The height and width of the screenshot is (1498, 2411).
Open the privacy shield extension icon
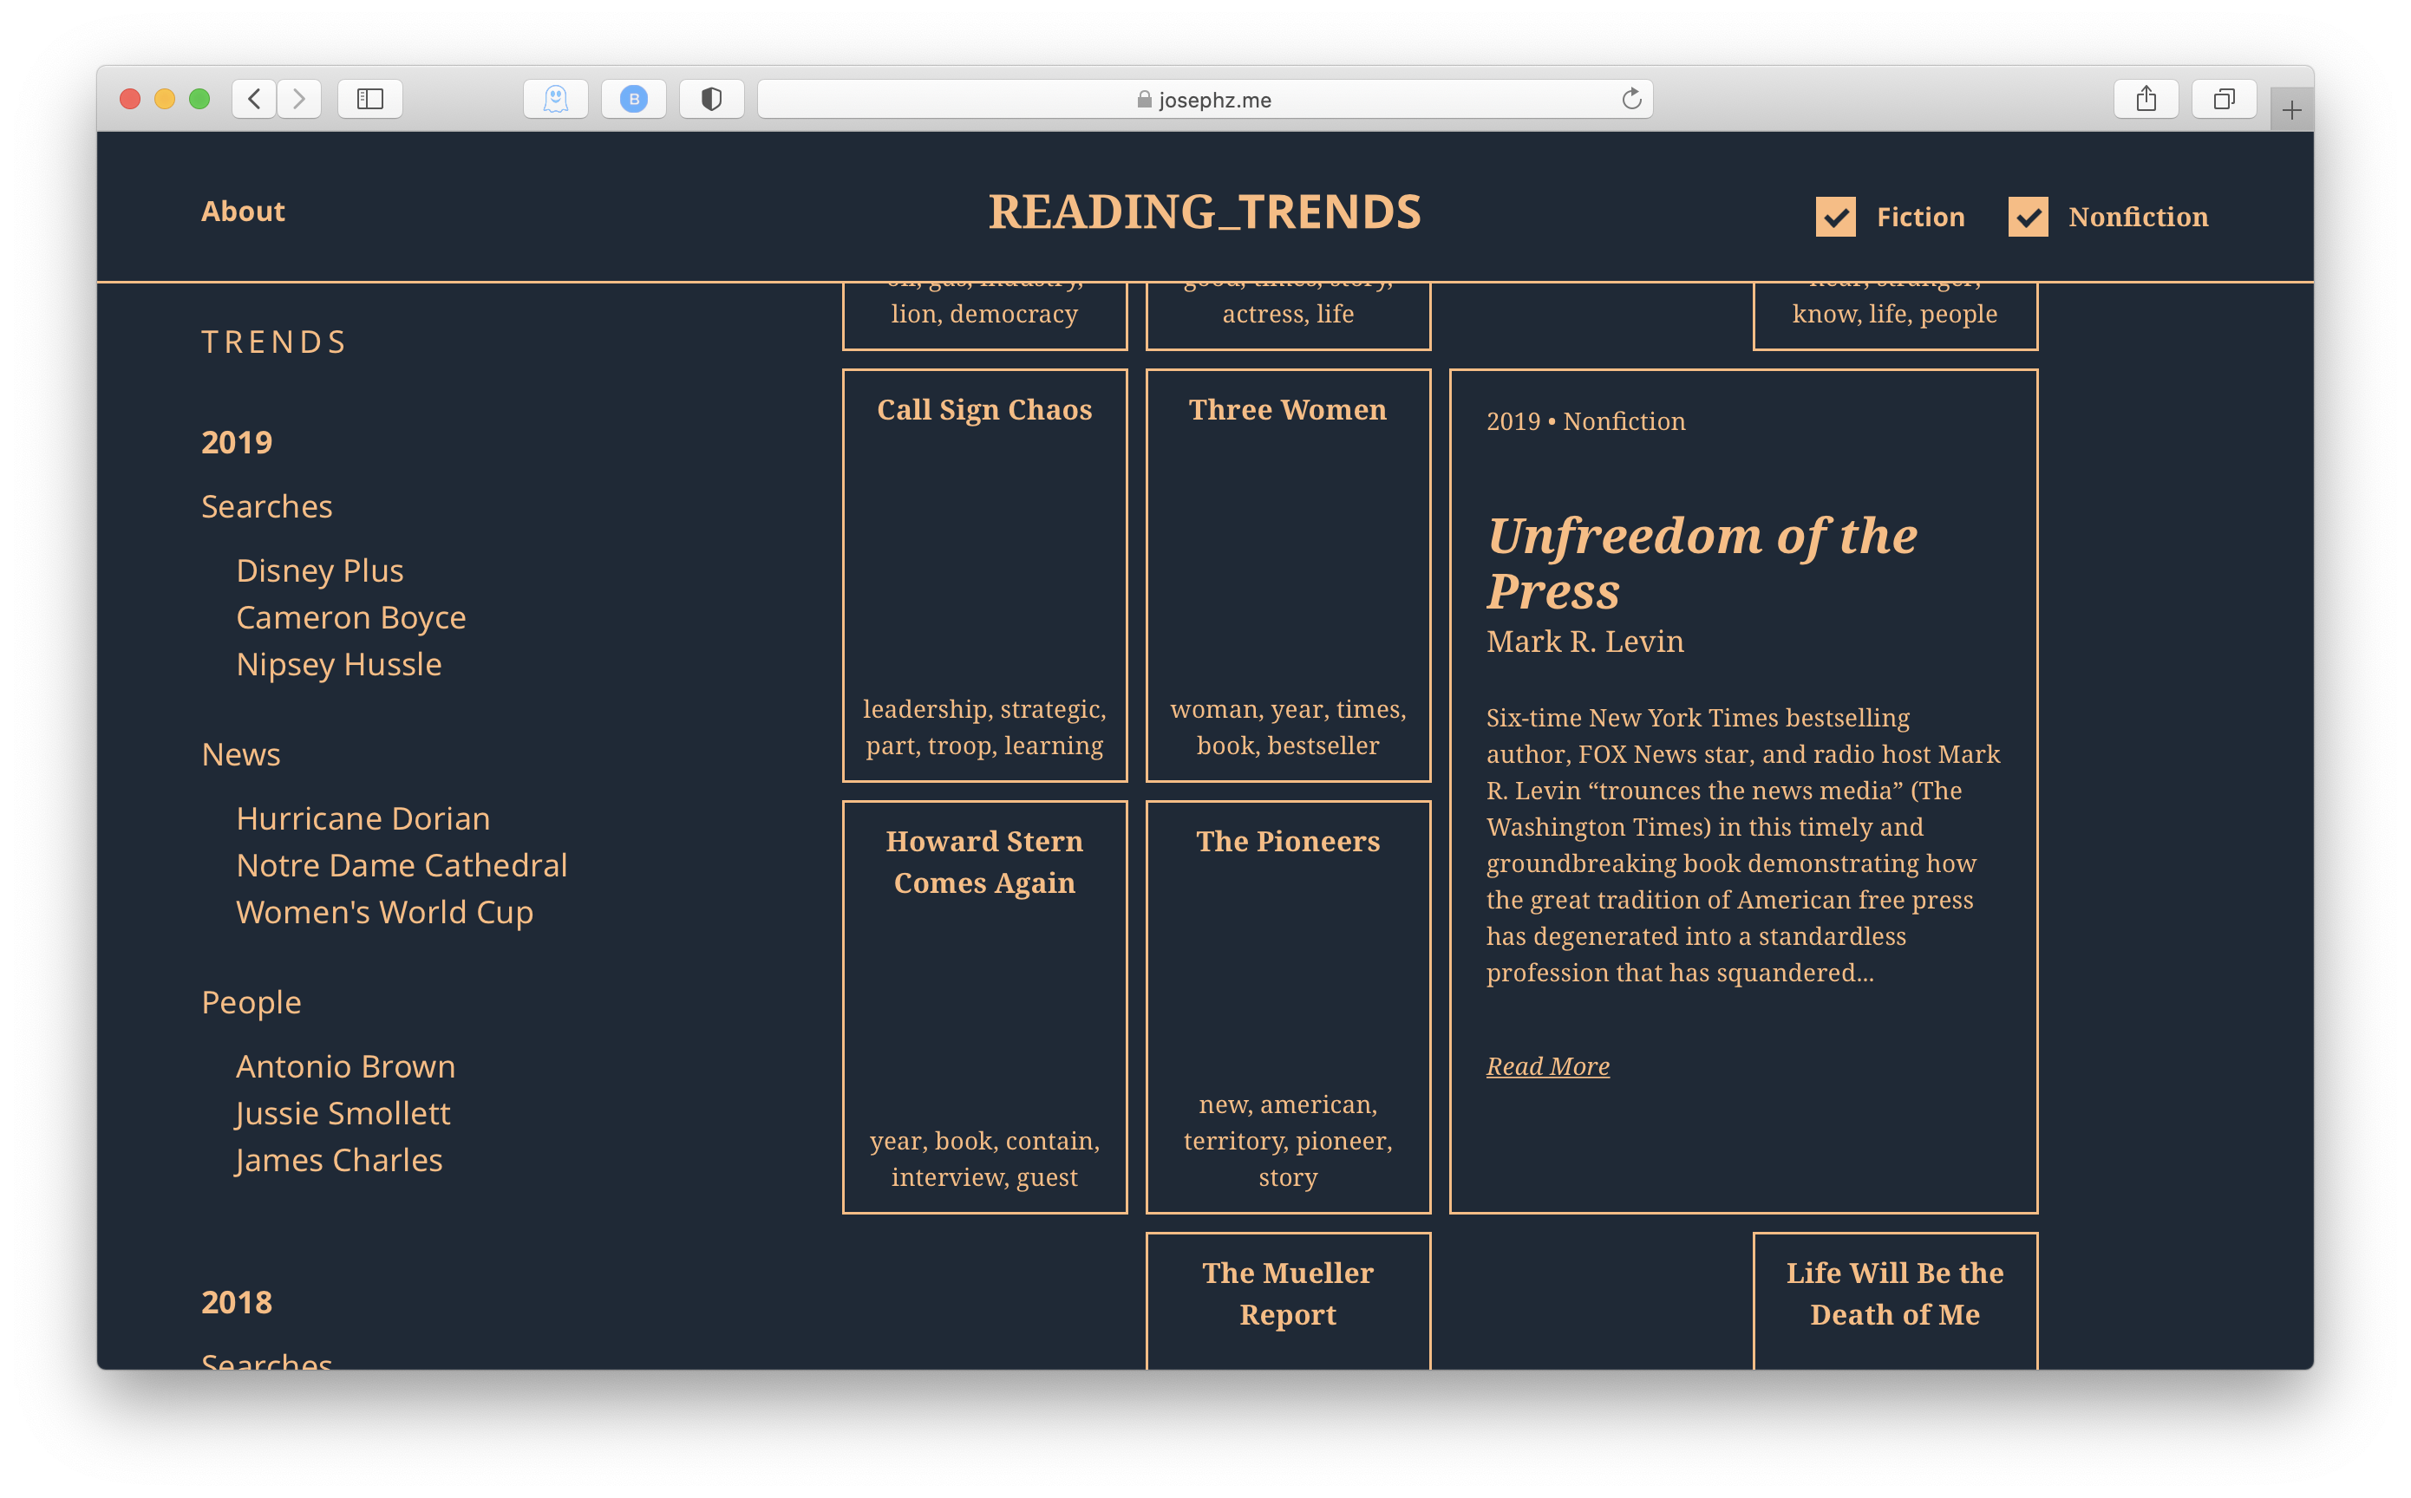[711, 99]
